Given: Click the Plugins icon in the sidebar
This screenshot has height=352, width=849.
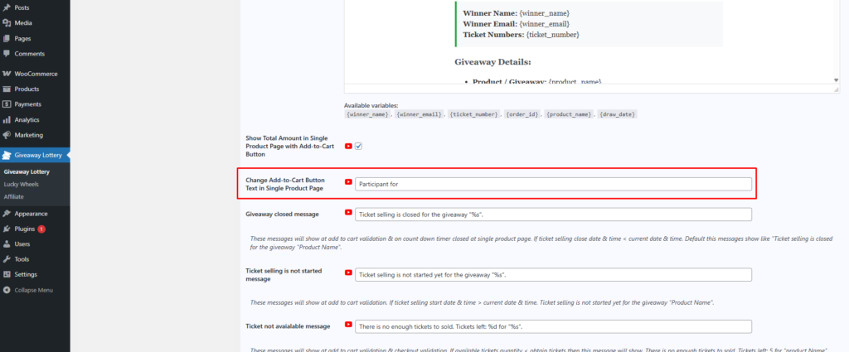Looking at the screenshot, I should pos(7,229).
